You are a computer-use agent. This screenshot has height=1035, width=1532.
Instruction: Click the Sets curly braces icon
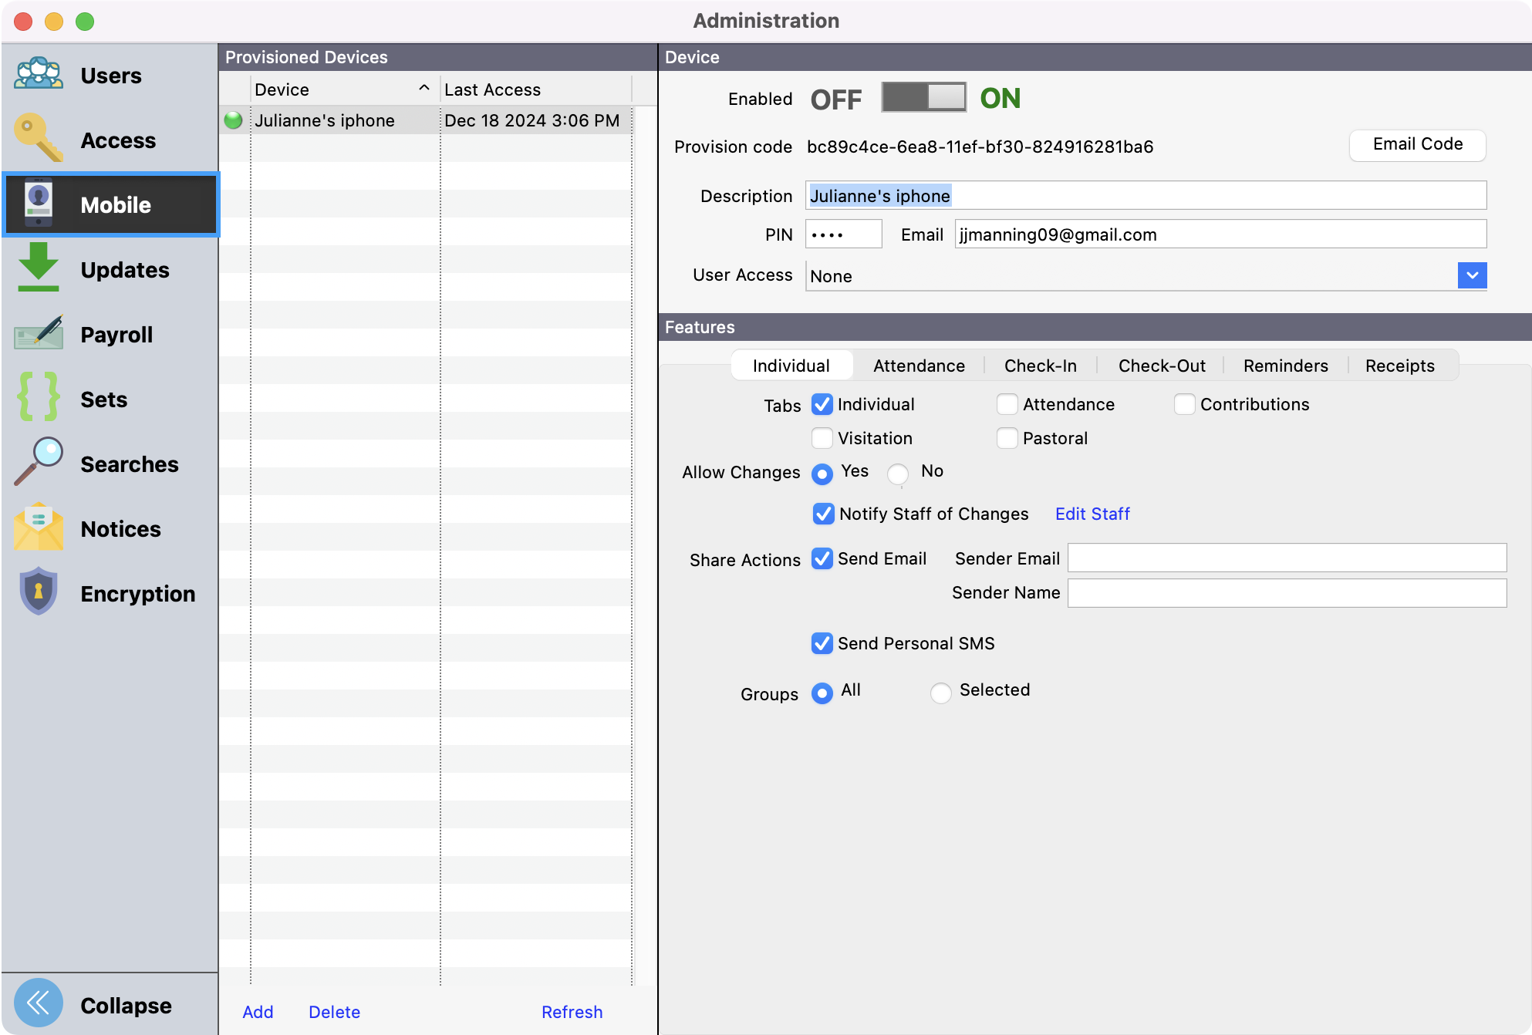tap(38, 398)
